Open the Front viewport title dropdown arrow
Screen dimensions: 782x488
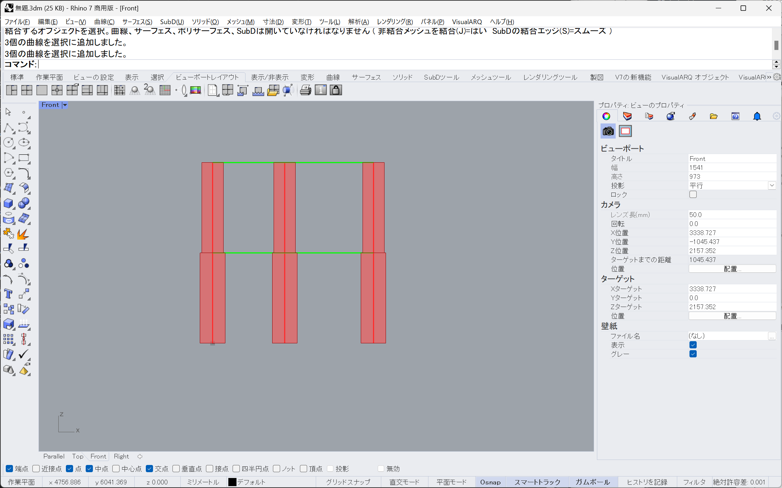pyautogui.click(x=65, y=105)
